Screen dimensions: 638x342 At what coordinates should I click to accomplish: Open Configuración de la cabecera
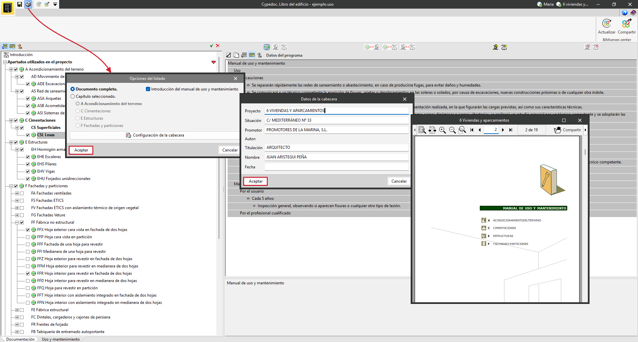pos(155,135)
